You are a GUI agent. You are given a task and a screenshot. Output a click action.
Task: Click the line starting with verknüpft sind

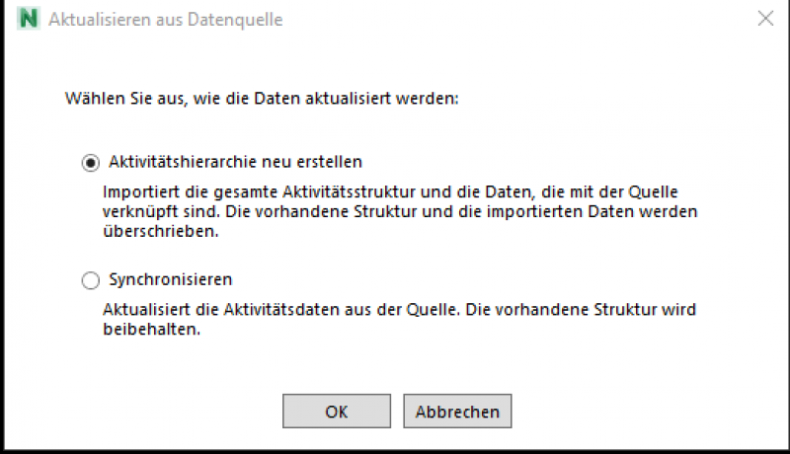pos(400,211)
